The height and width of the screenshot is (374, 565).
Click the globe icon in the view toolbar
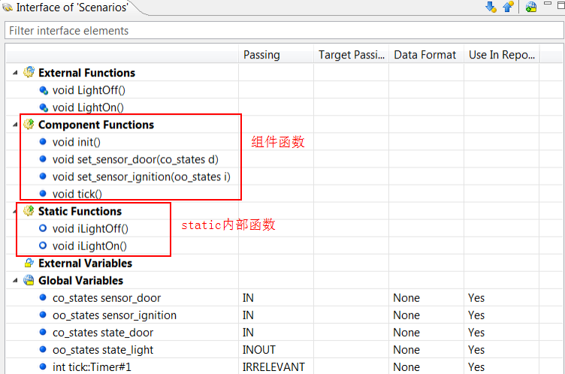click(530, 7)
